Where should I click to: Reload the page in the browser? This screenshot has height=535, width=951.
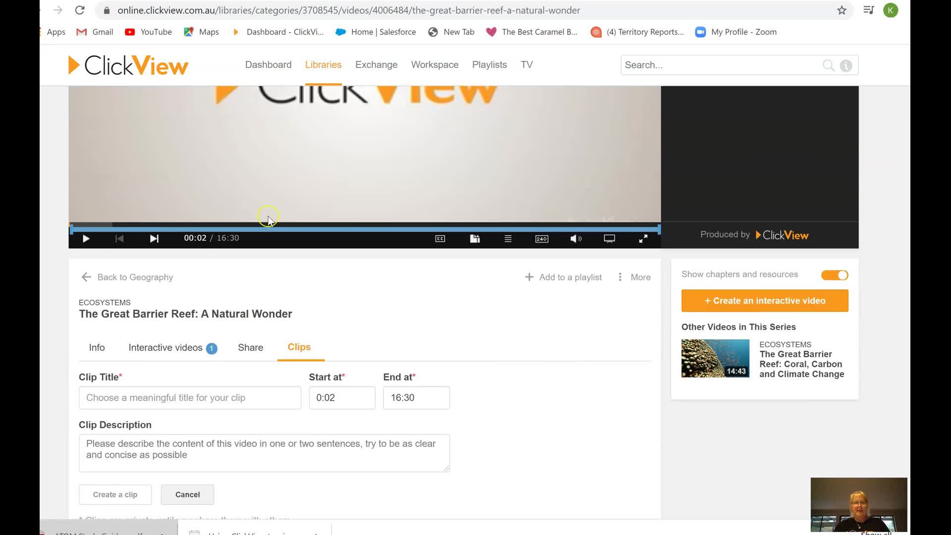point(80,10)
